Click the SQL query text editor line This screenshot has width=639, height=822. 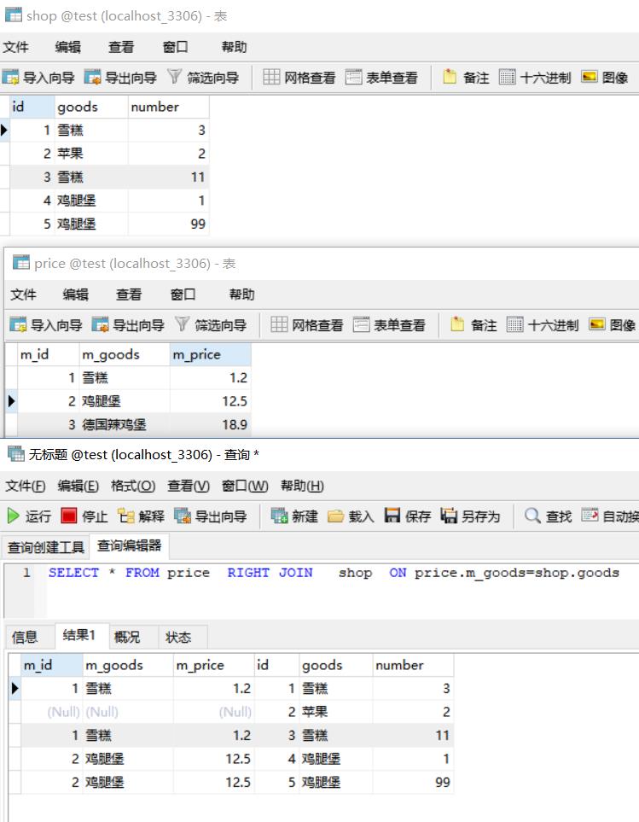(333, 573)
